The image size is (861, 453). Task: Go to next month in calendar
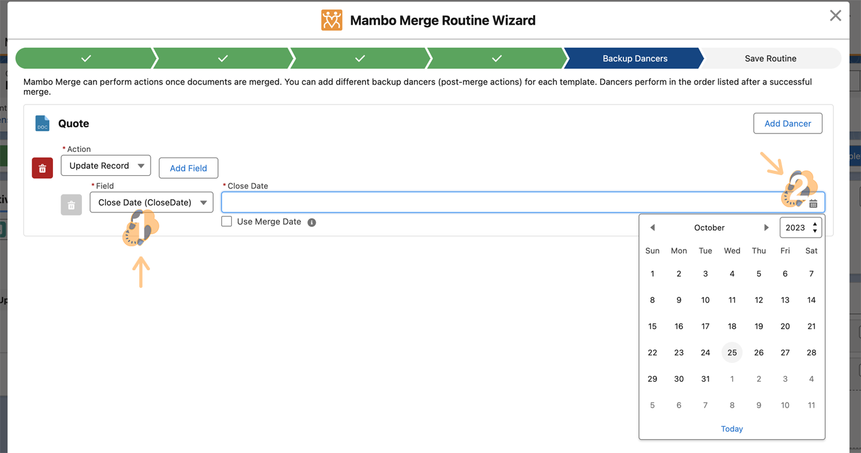click(766, 227)
